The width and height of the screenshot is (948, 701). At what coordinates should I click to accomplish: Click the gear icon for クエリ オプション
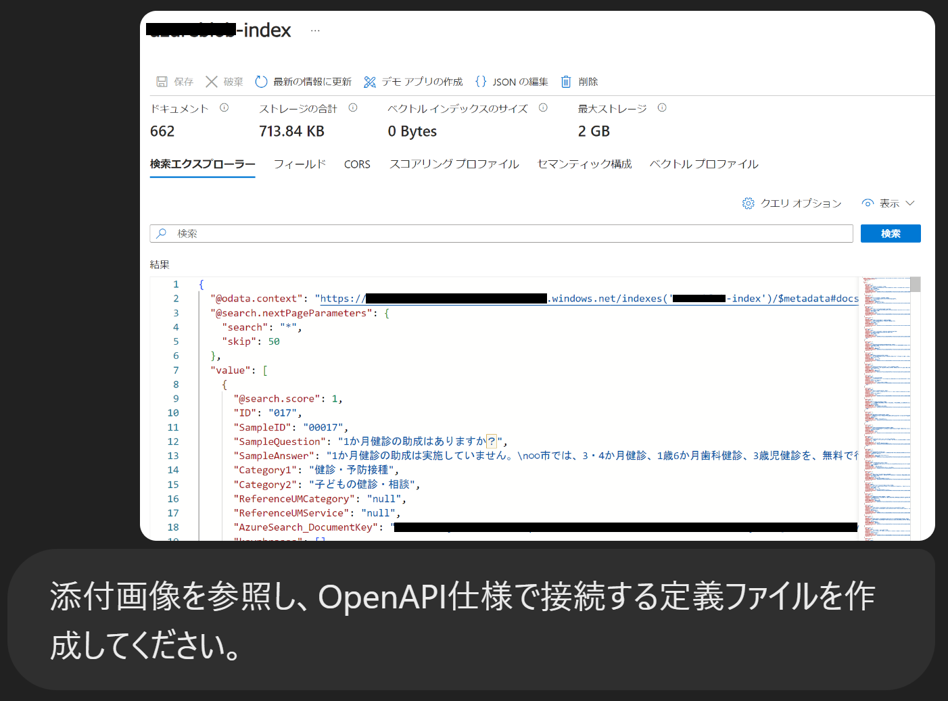point(748,203)
